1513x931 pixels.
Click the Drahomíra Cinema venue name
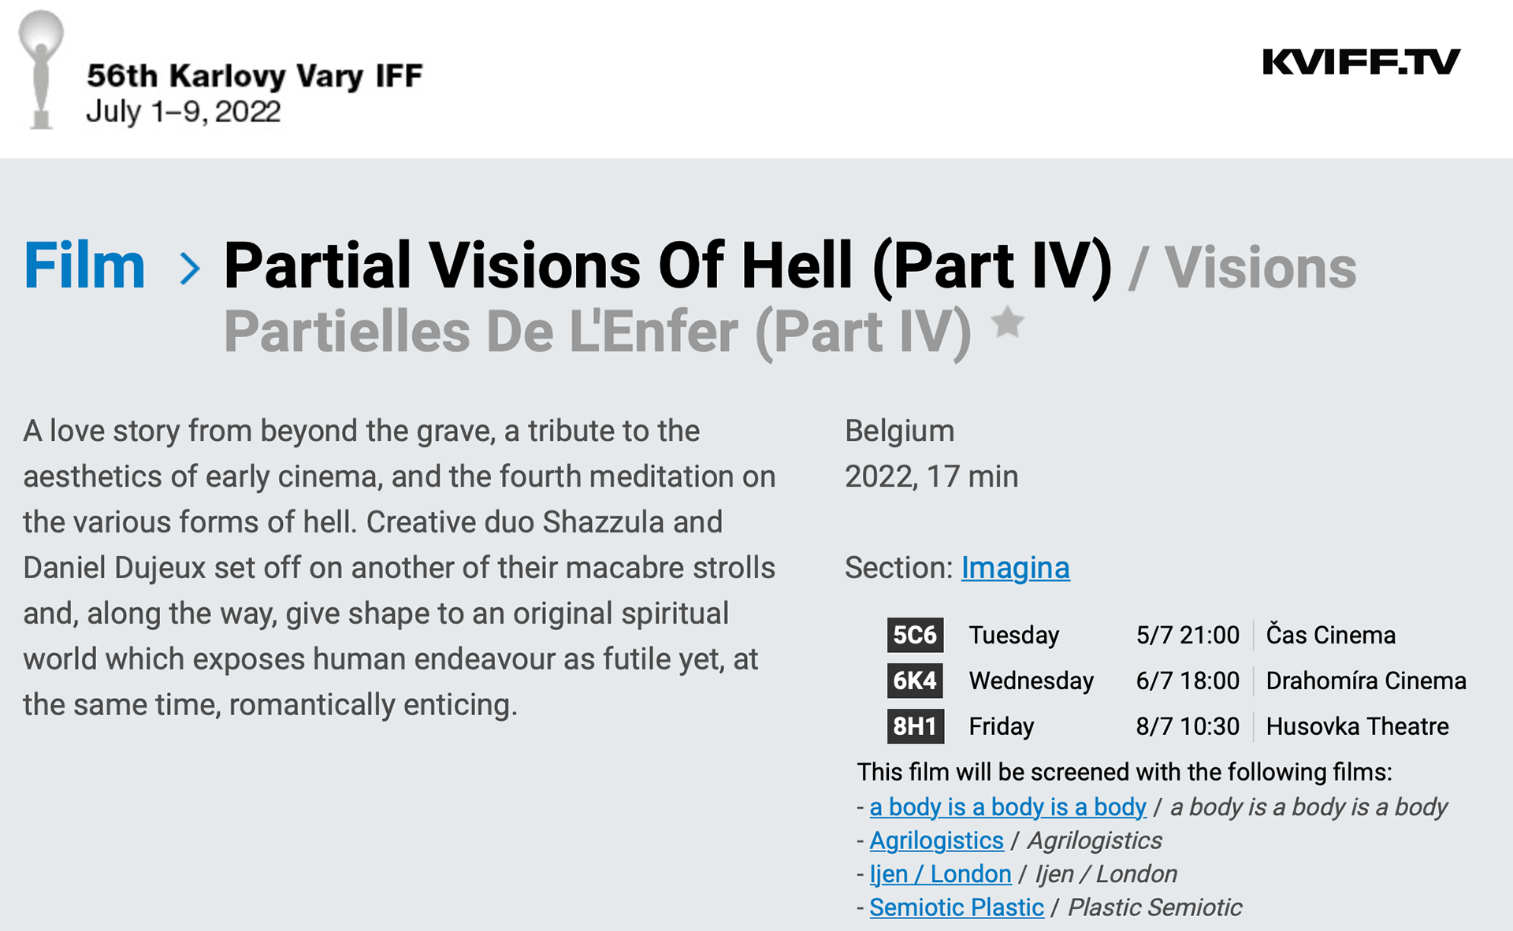point(1366,681)
